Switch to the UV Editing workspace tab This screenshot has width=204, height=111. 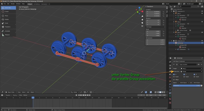(x=36, y=4)
